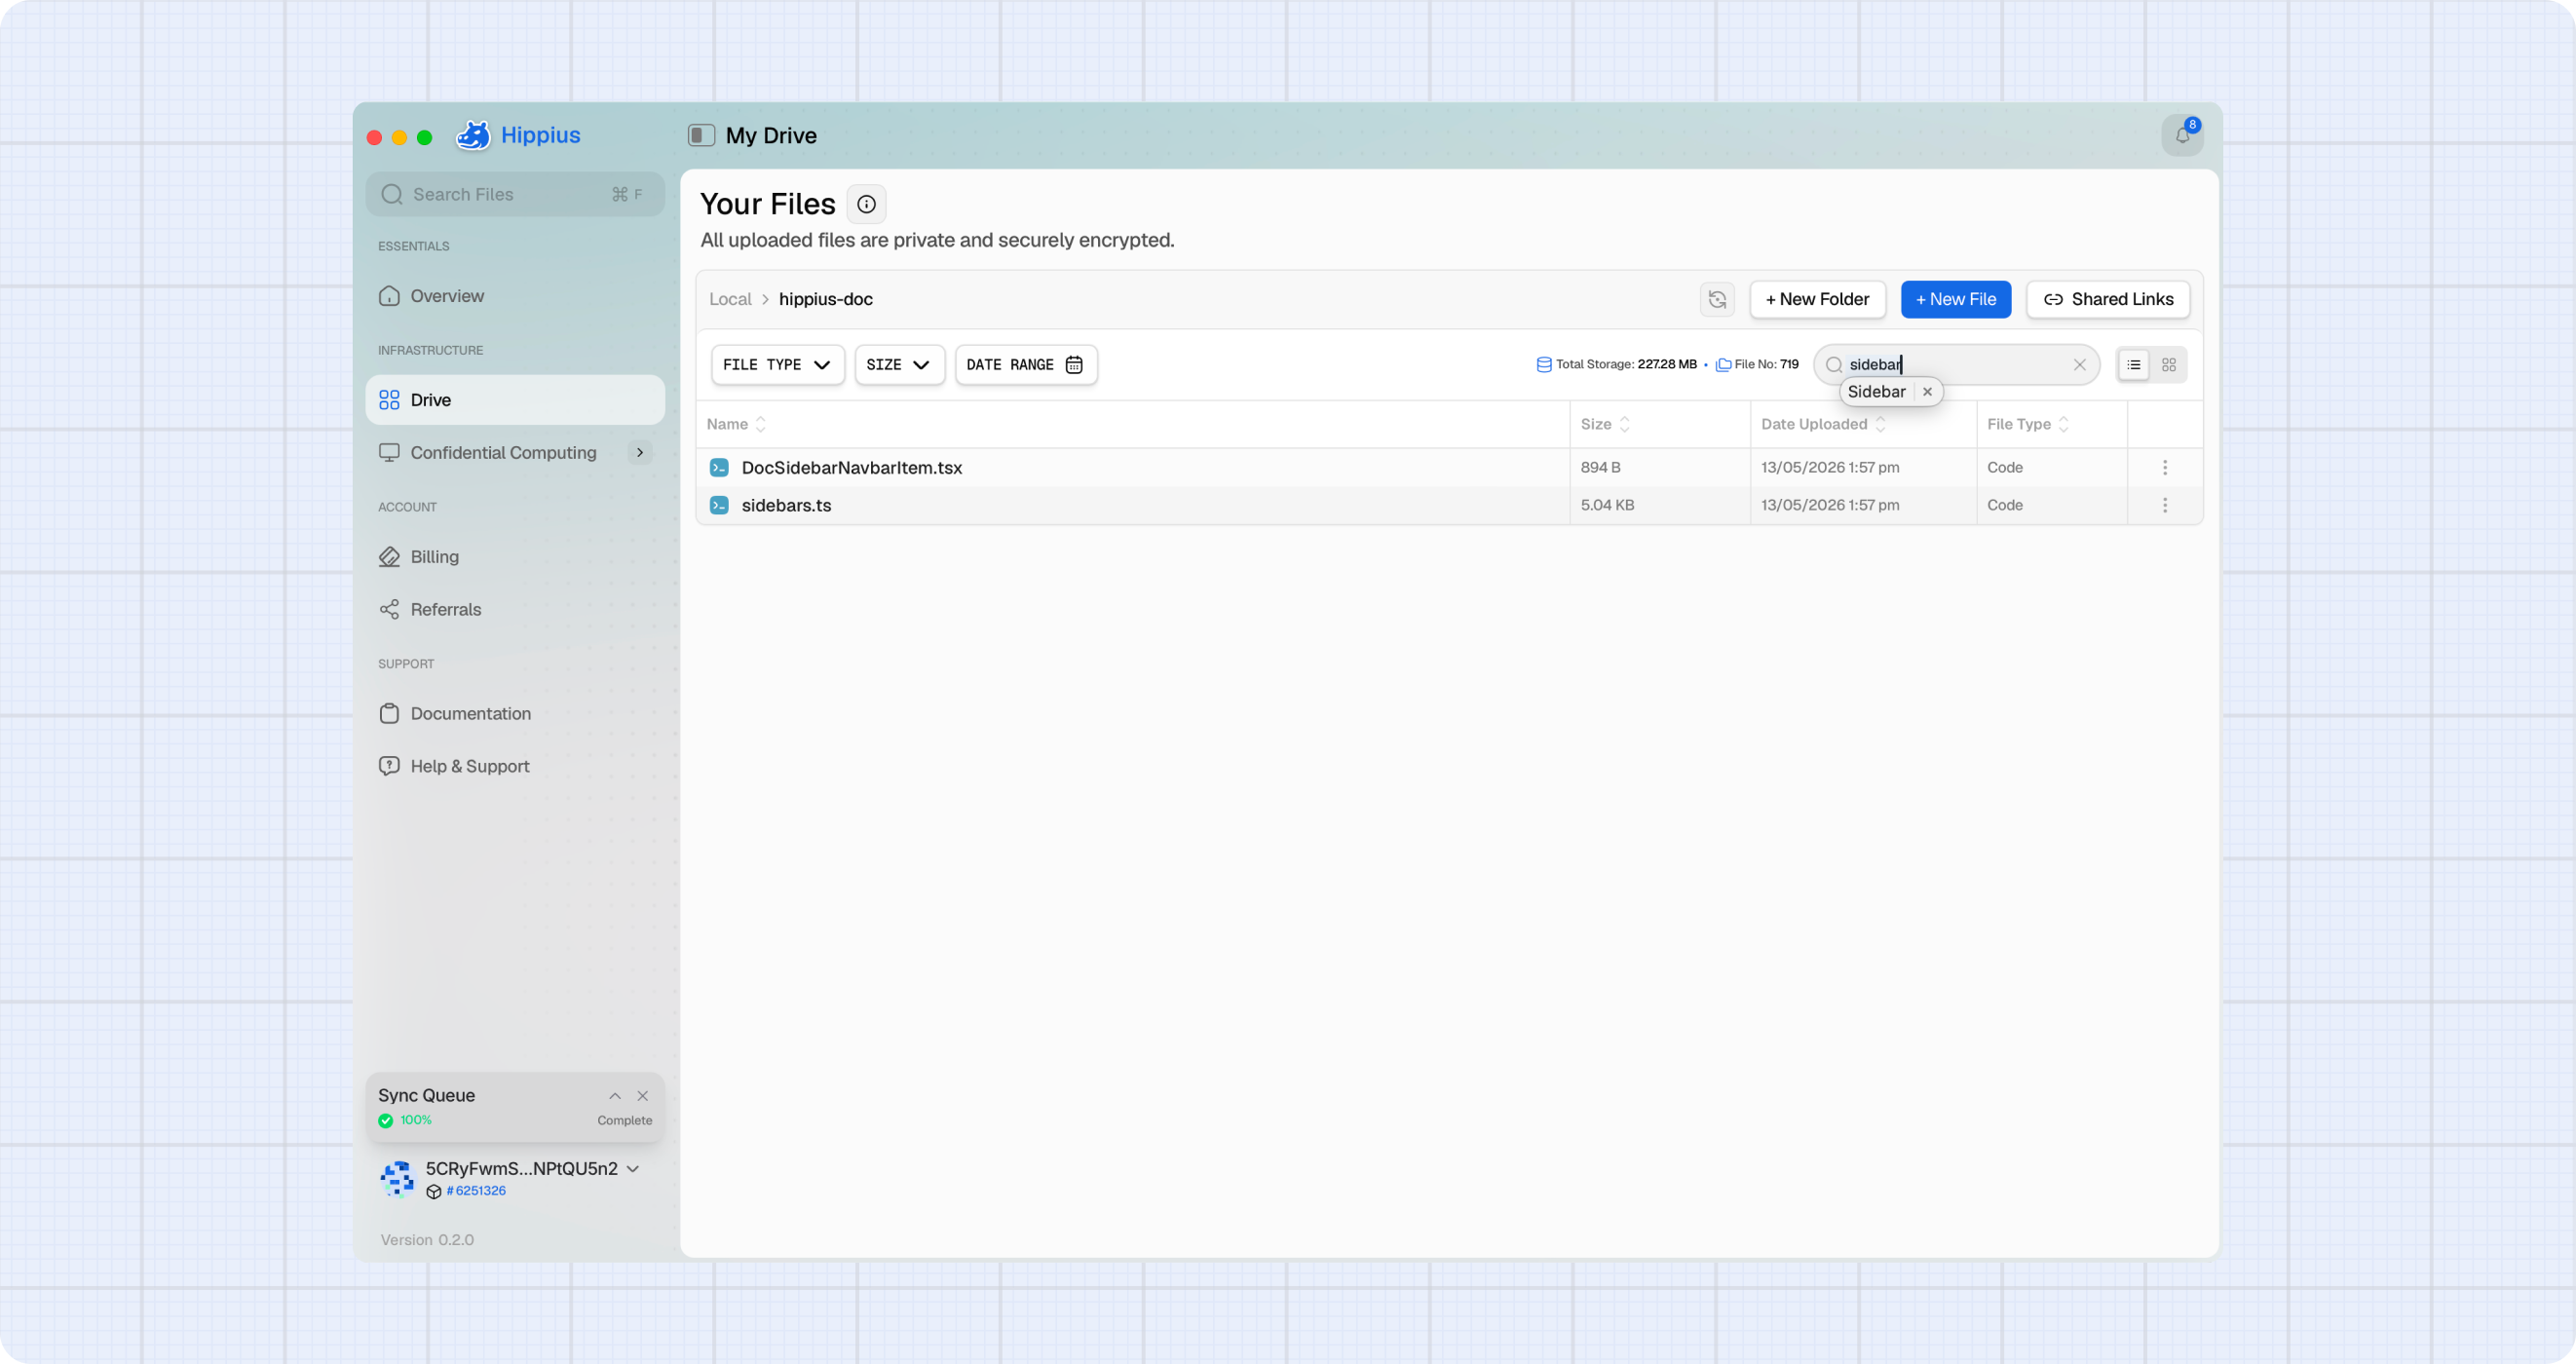
Task: Click the info icon next to Your Files
Action: (866, 204)
